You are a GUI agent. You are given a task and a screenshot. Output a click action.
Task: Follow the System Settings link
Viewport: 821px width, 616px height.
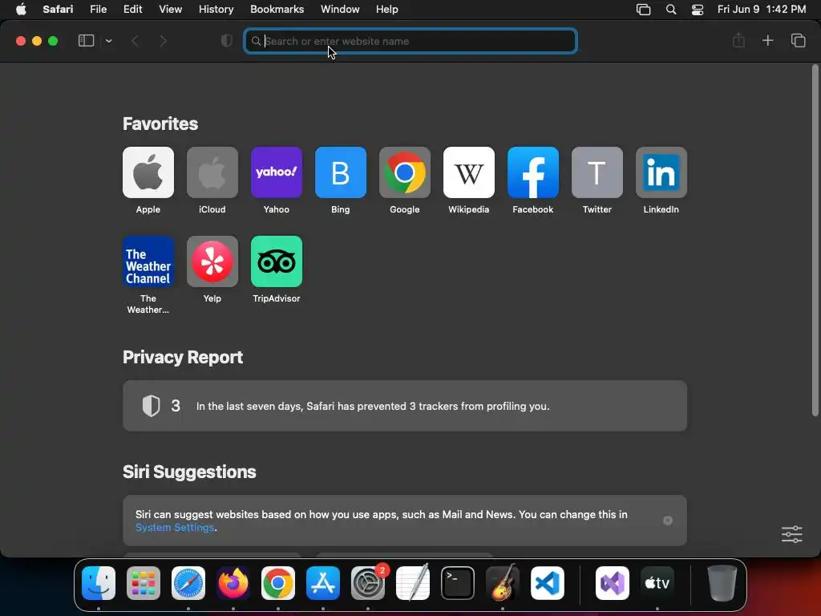175,528
